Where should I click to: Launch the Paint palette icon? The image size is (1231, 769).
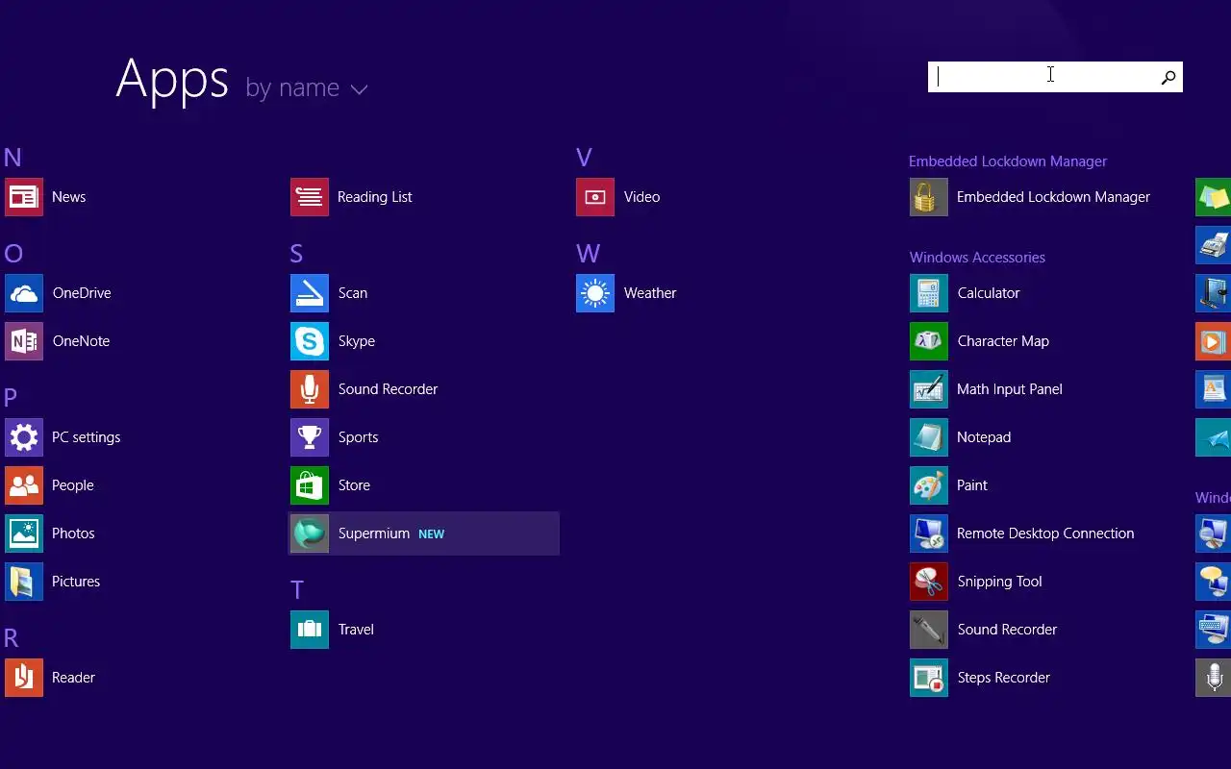[929, 485]
